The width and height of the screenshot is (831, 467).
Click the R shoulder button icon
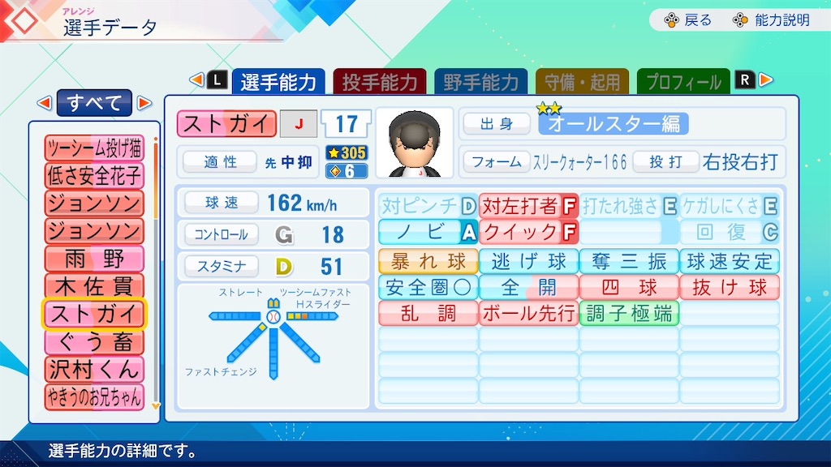(745, 80)
